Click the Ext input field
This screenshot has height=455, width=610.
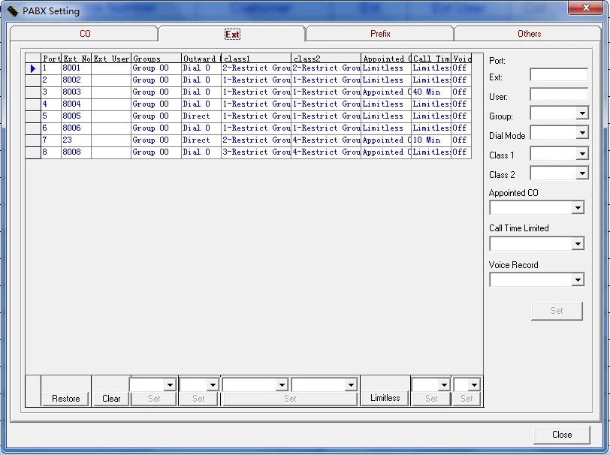(558, 75)
